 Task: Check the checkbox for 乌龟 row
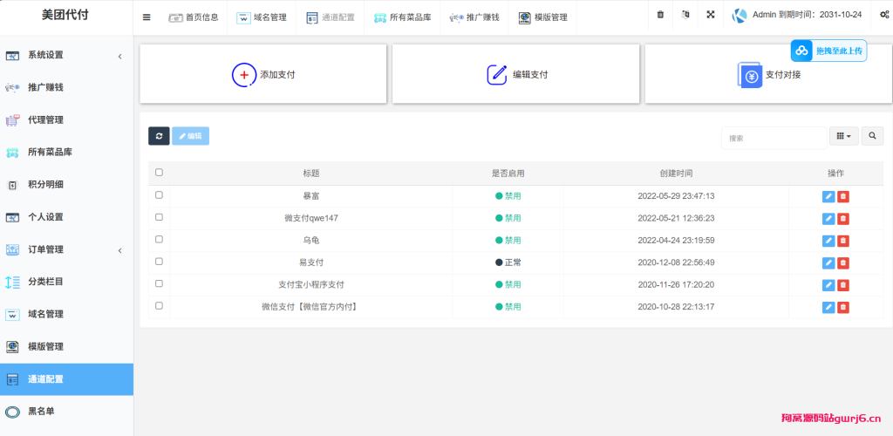159,239
